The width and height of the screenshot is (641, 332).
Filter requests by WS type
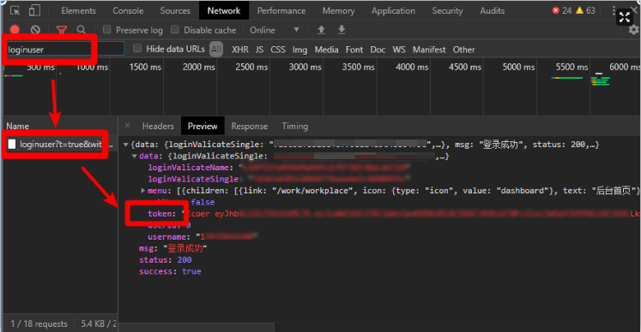click(399, 50)
